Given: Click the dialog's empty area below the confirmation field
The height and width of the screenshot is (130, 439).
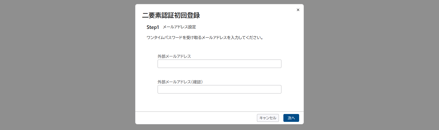Looking at the screenshot, I should point(219,102).
